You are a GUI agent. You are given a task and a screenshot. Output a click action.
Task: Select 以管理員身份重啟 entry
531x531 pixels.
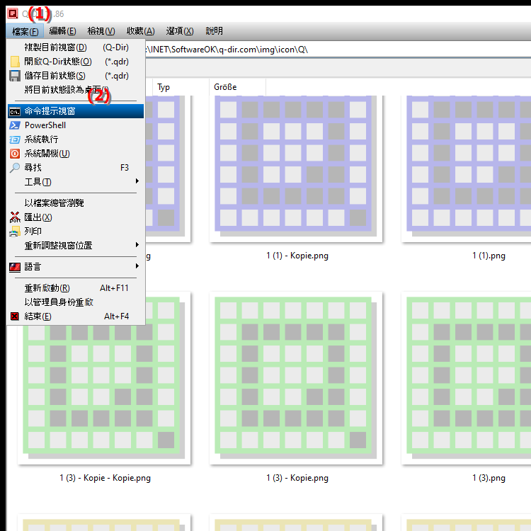76,302
